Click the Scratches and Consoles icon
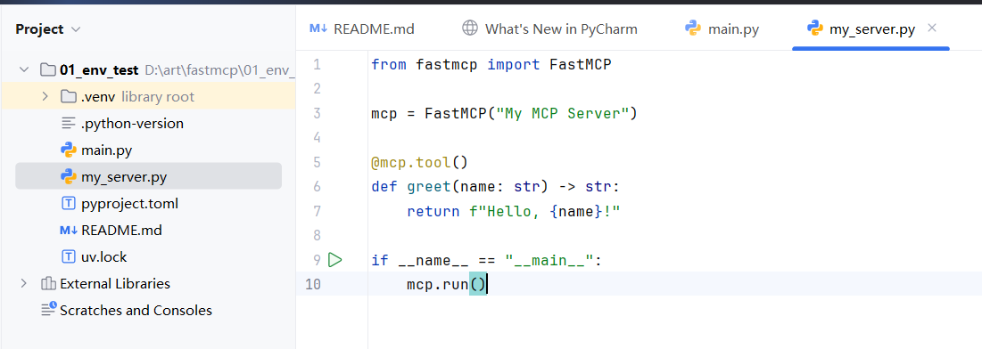The height and width of the screenshot is (349, 982). click(x=48, y=310)
